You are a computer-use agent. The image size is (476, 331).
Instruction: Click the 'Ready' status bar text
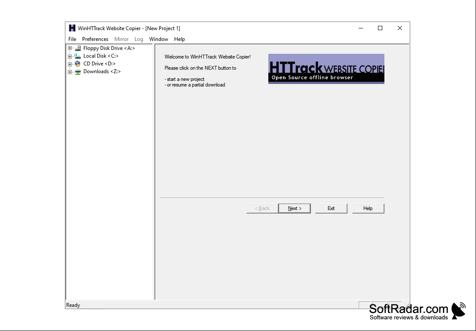73,305
